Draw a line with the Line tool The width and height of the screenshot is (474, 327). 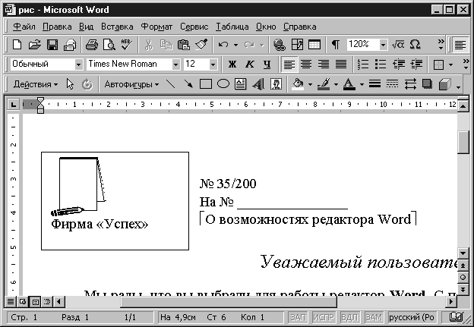point(171,84)
